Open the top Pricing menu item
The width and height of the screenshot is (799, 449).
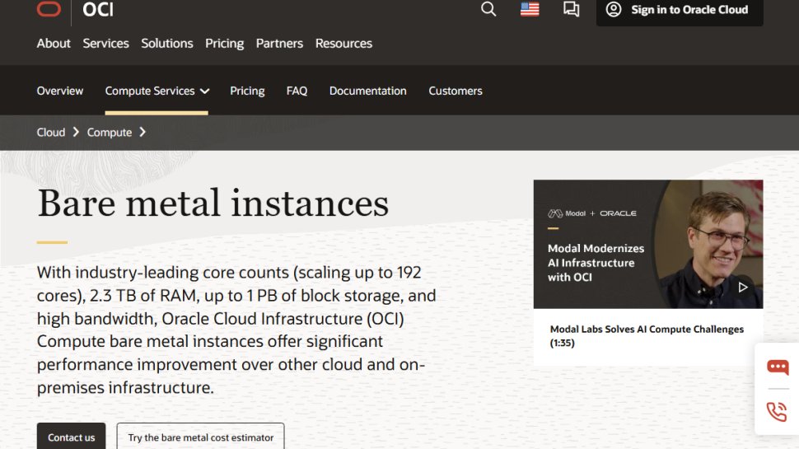pyautogui.click(x=224, y=44)
